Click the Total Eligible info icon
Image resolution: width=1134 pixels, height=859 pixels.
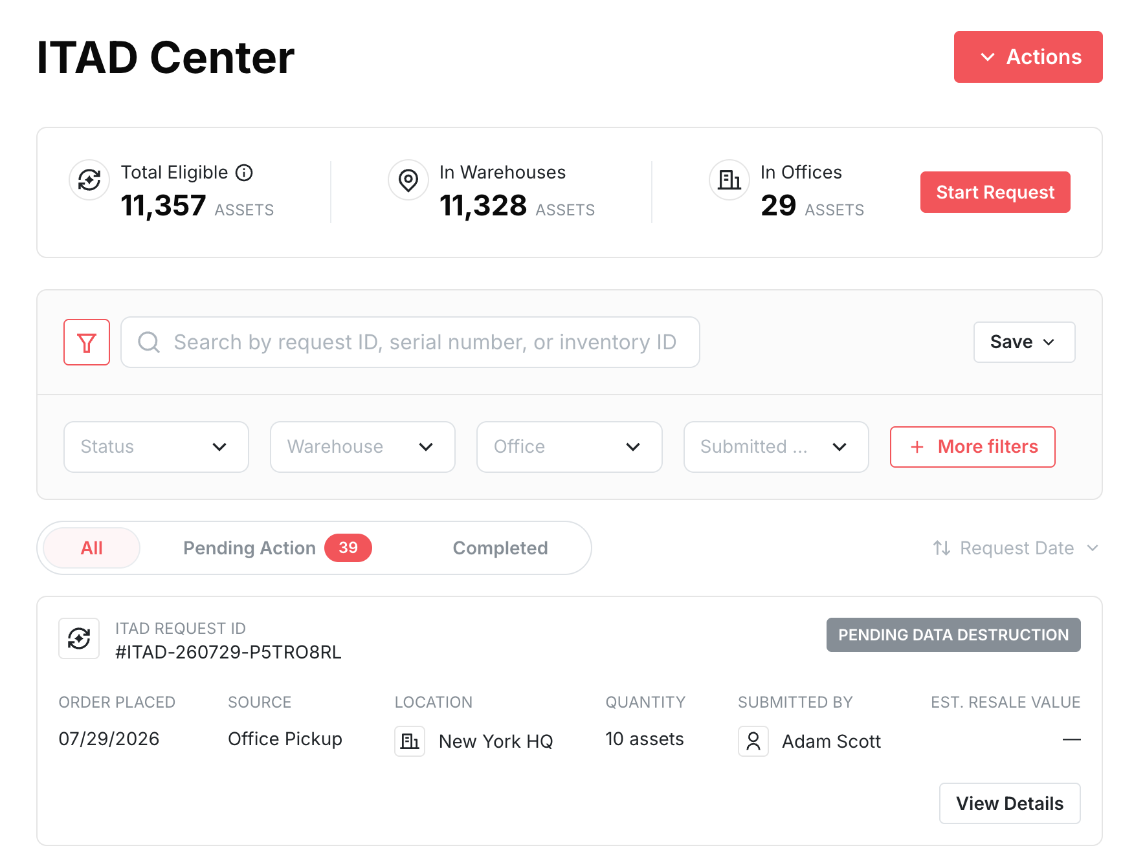tap(244, 173)
